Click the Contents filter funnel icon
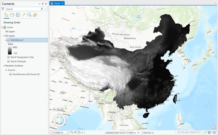 [3, 9]
